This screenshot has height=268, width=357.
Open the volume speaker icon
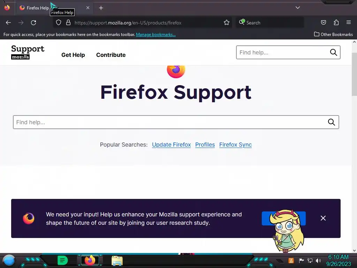pos(318,260)
